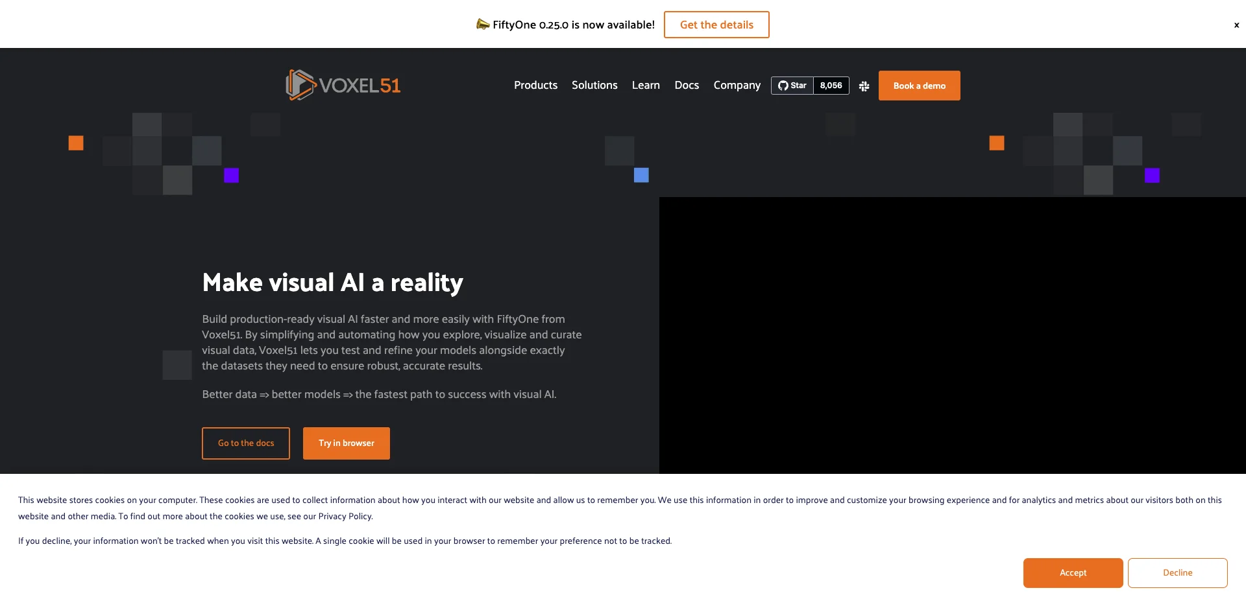Open the Learn menu
The height and width of the screenshot is (610, 1246).
646,85
